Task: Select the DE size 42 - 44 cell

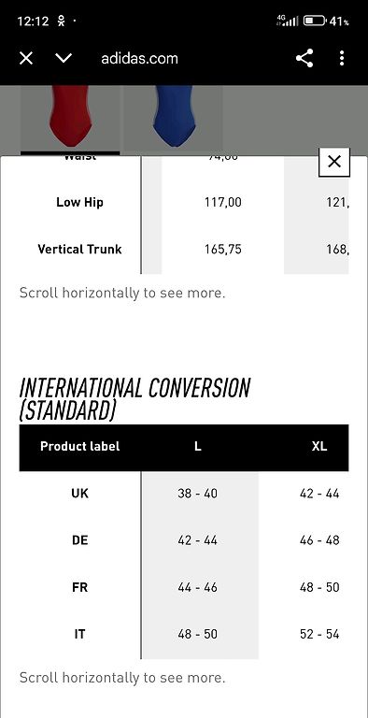Action: pyautogui.click(x=198, y=540)
